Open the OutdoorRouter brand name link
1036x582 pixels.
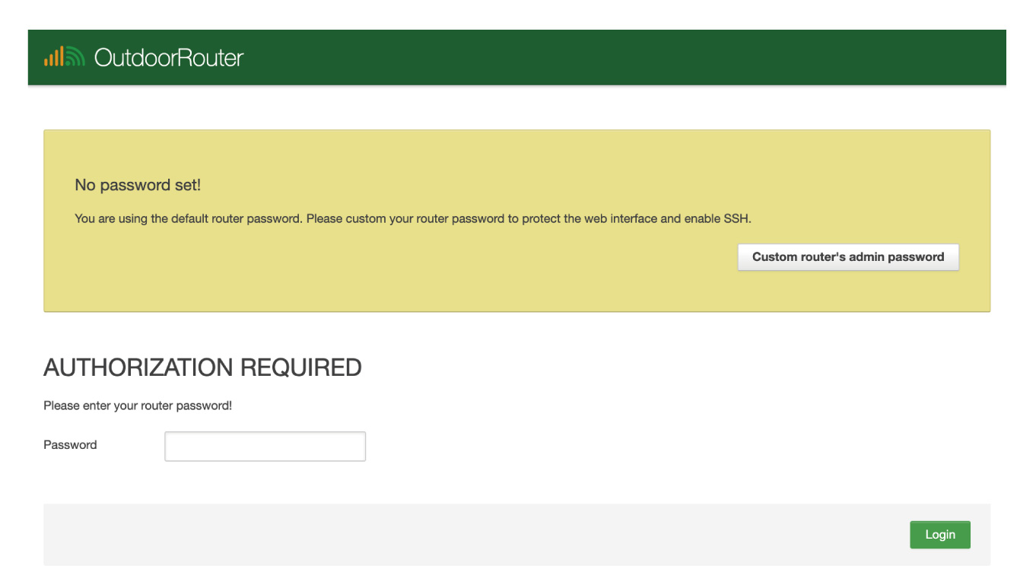[x=168, y=58]
